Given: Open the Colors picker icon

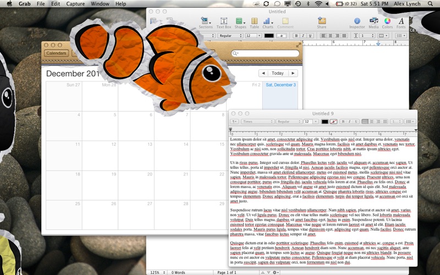Looking at the screenshot, I should pyautogui.click(x=387, y=23).
